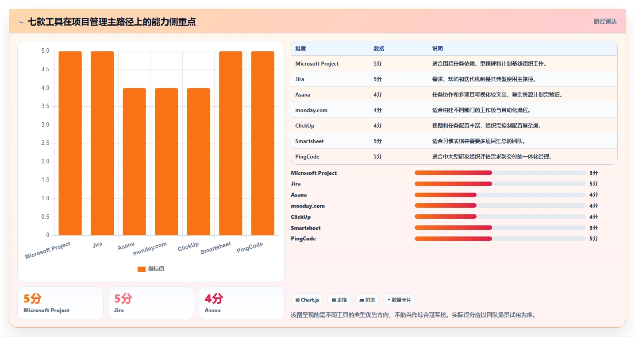This screenshot has width=635, height=337.
Task: Click the ClickUp cell in the table
Action: 305,126
